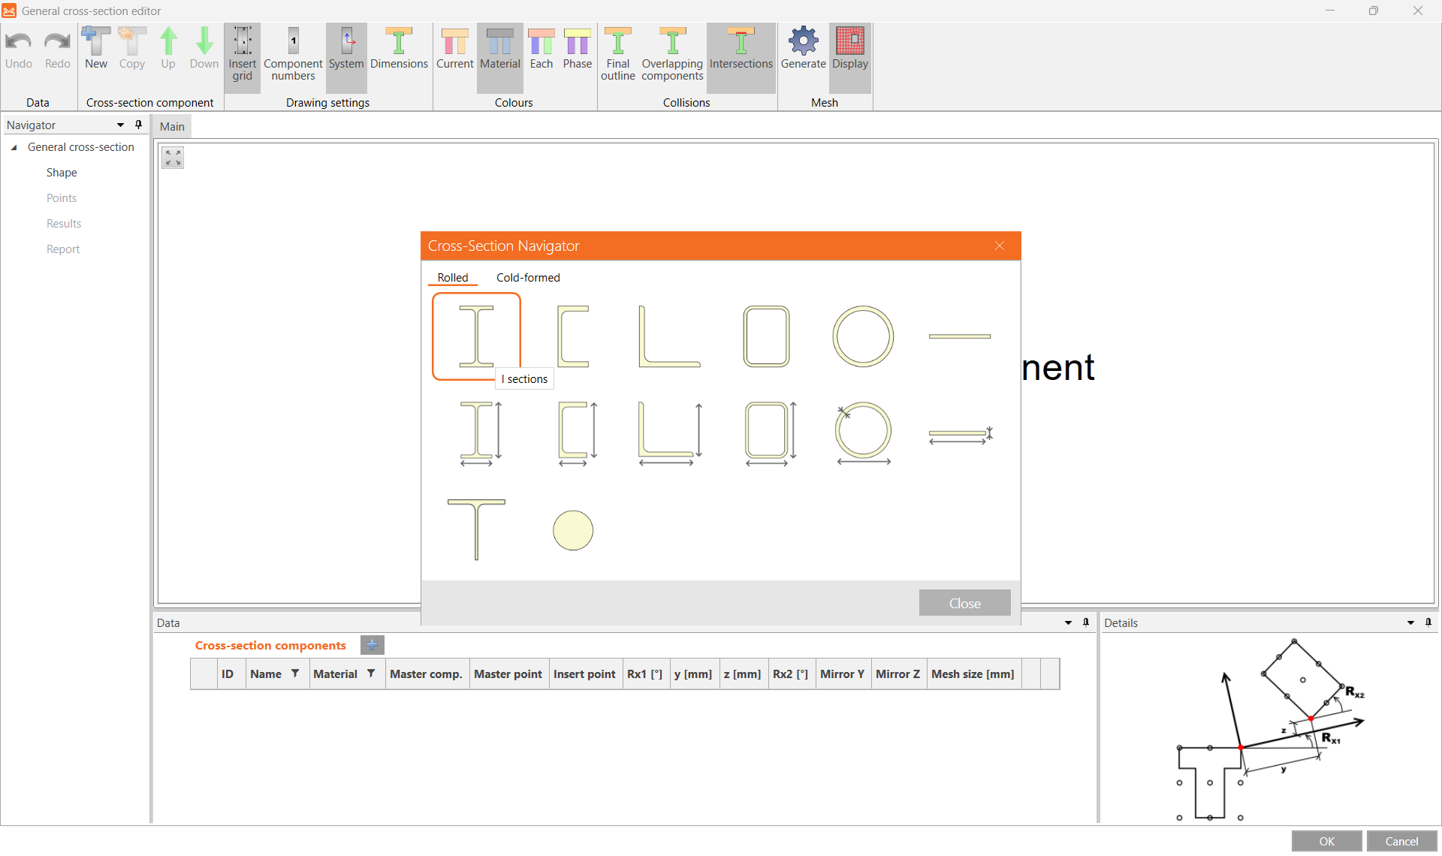
Task: Open the Navigator panel dropdown arrow
Action: (x=120, y=125)
